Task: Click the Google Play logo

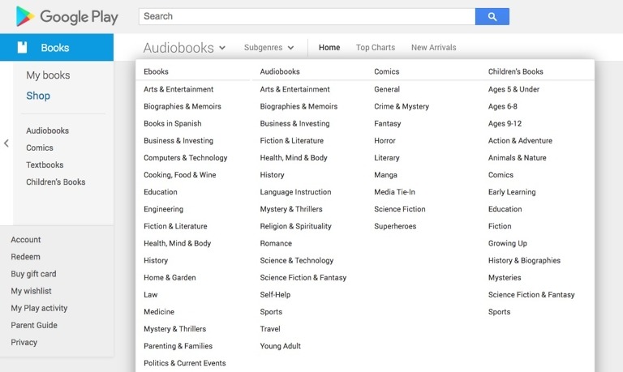Action: pos(67,16)
